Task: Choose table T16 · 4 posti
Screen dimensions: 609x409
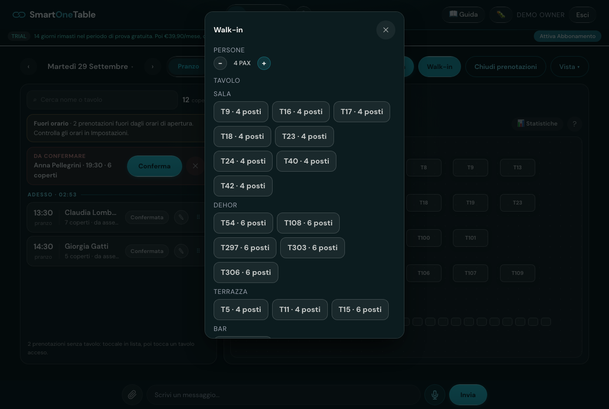Action: [301, 112]
